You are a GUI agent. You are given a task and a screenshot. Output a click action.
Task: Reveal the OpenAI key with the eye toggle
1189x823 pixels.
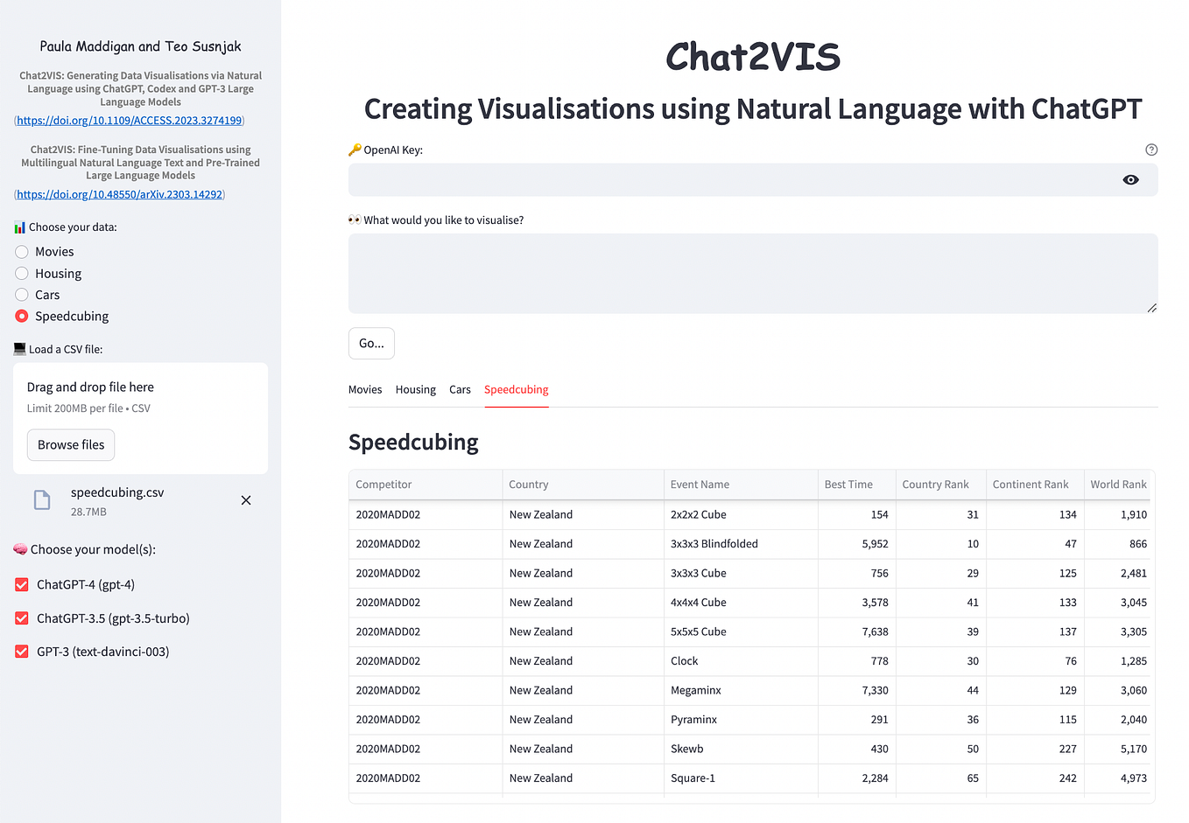1130,179
